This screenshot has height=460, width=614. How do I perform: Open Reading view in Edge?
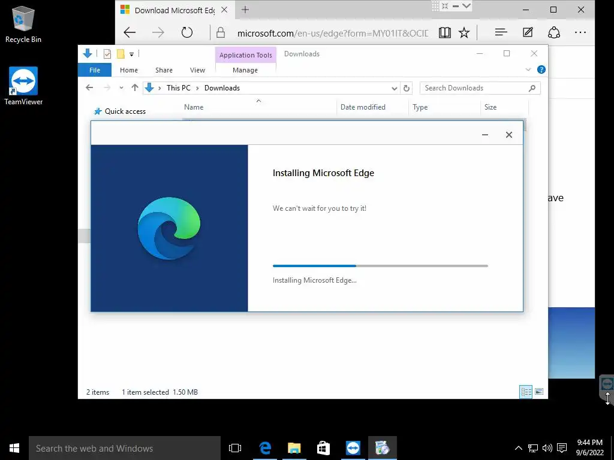coord(444,32)
